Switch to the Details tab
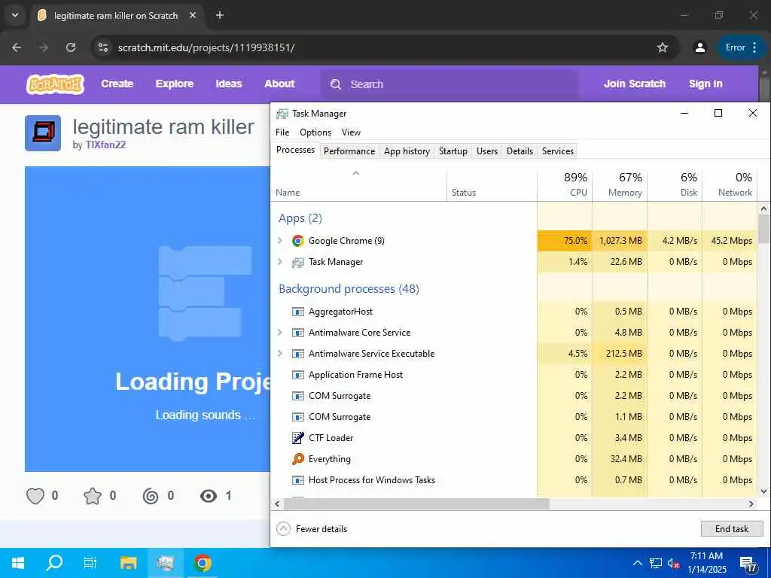The height and width of the screenshot is (578, 771). 520,151
